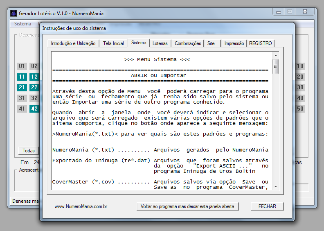Go to the Impressão tab
Viewport: 324px width, 231px height.
click(x=234, y=43)
